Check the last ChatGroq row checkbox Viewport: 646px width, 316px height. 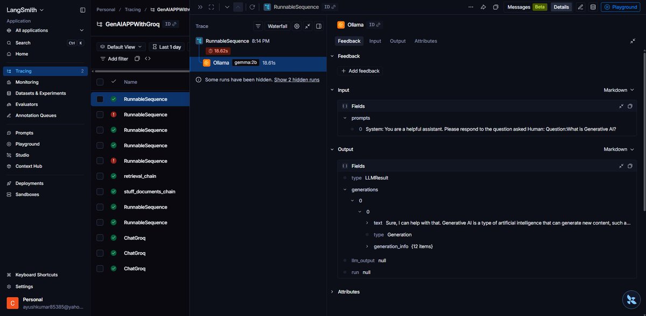click(100, 269)
